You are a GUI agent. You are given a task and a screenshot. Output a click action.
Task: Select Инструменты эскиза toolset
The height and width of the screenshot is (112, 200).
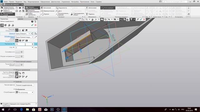pos(7,14)
